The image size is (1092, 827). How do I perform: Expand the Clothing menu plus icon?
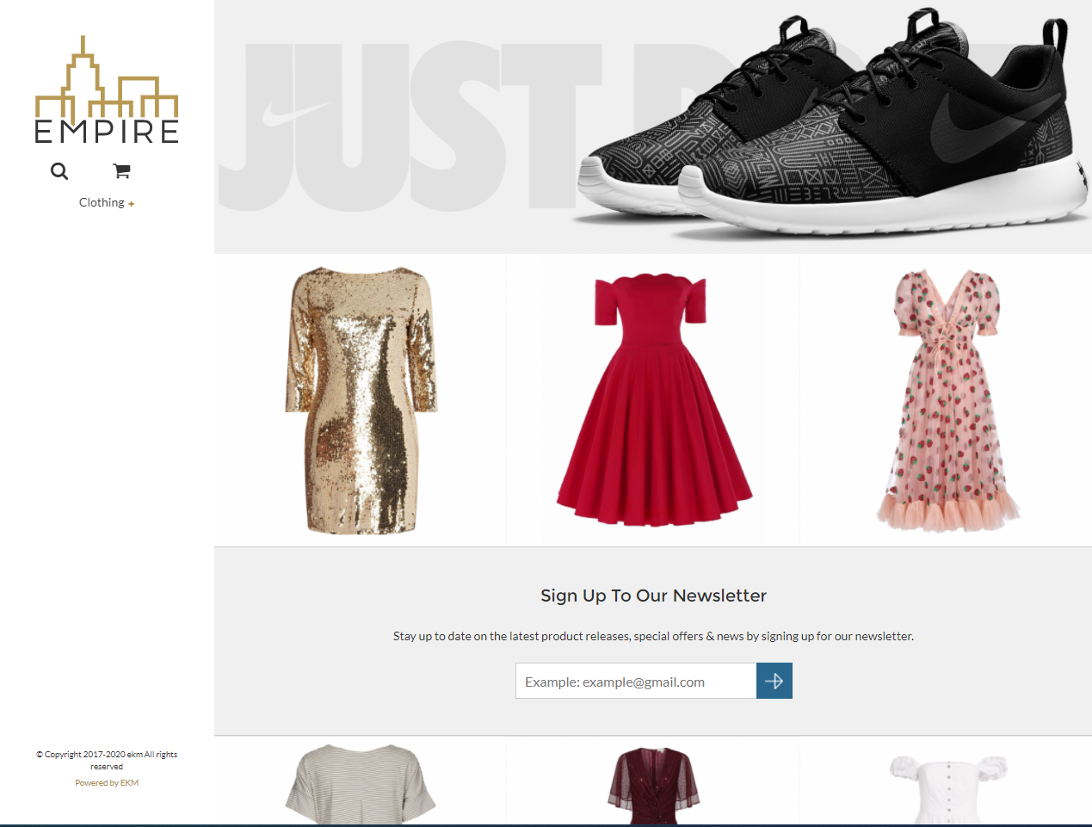coord(132,204)
